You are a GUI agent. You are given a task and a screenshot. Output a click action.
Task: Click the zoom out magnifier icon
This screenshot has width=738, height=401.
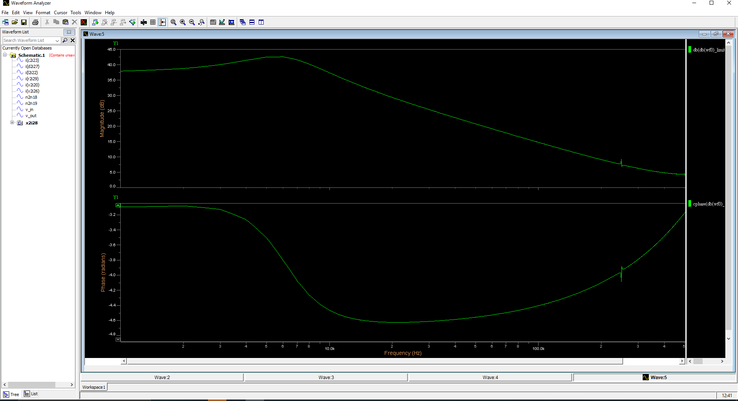[192, 22]
